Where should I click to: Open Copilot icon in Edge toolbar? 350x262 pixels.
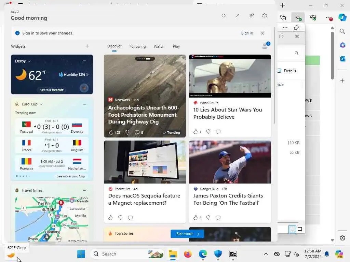coord(342,17)
